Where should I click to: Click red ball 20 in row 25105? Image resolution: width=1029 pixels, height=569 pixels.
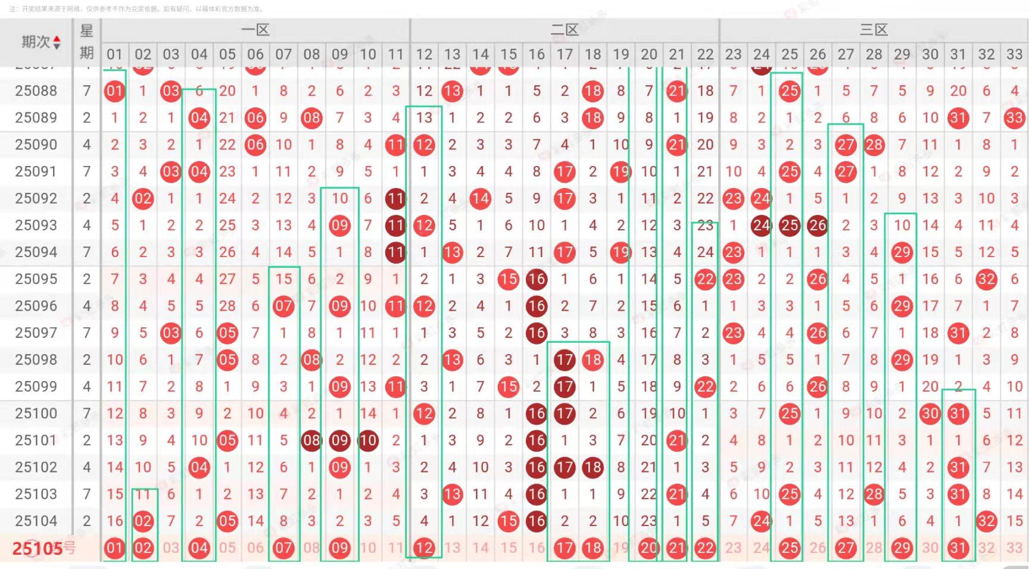click(x=649, y=548)
